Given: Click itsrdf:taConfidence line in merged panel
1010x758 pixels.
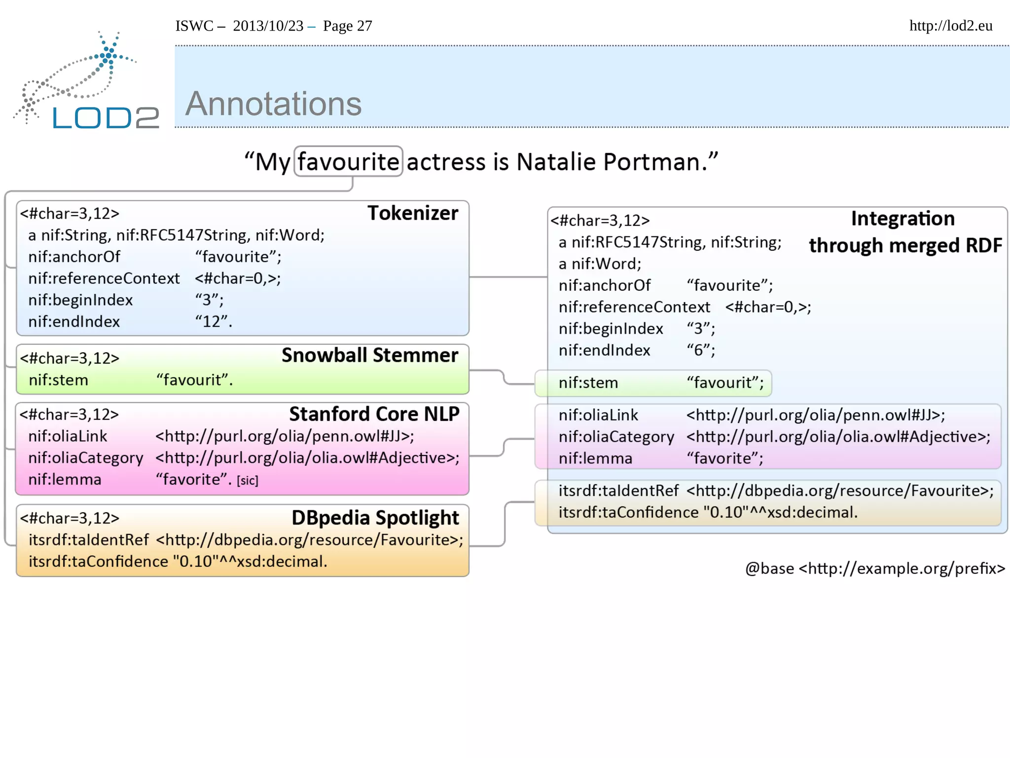Looking at the screenshot, I should click(x=708, y=512).
